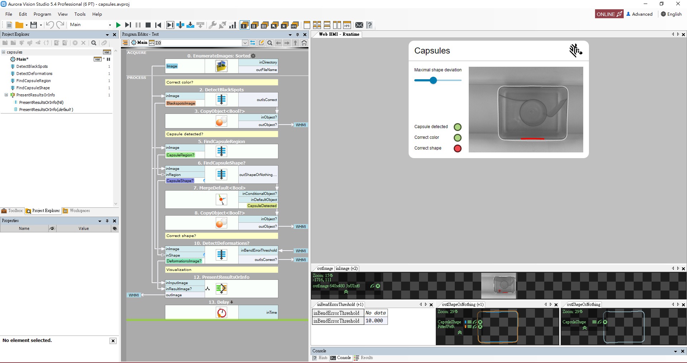Close the Project Explorer panel
Screen dimensions: 687x363
coord(114,35)
